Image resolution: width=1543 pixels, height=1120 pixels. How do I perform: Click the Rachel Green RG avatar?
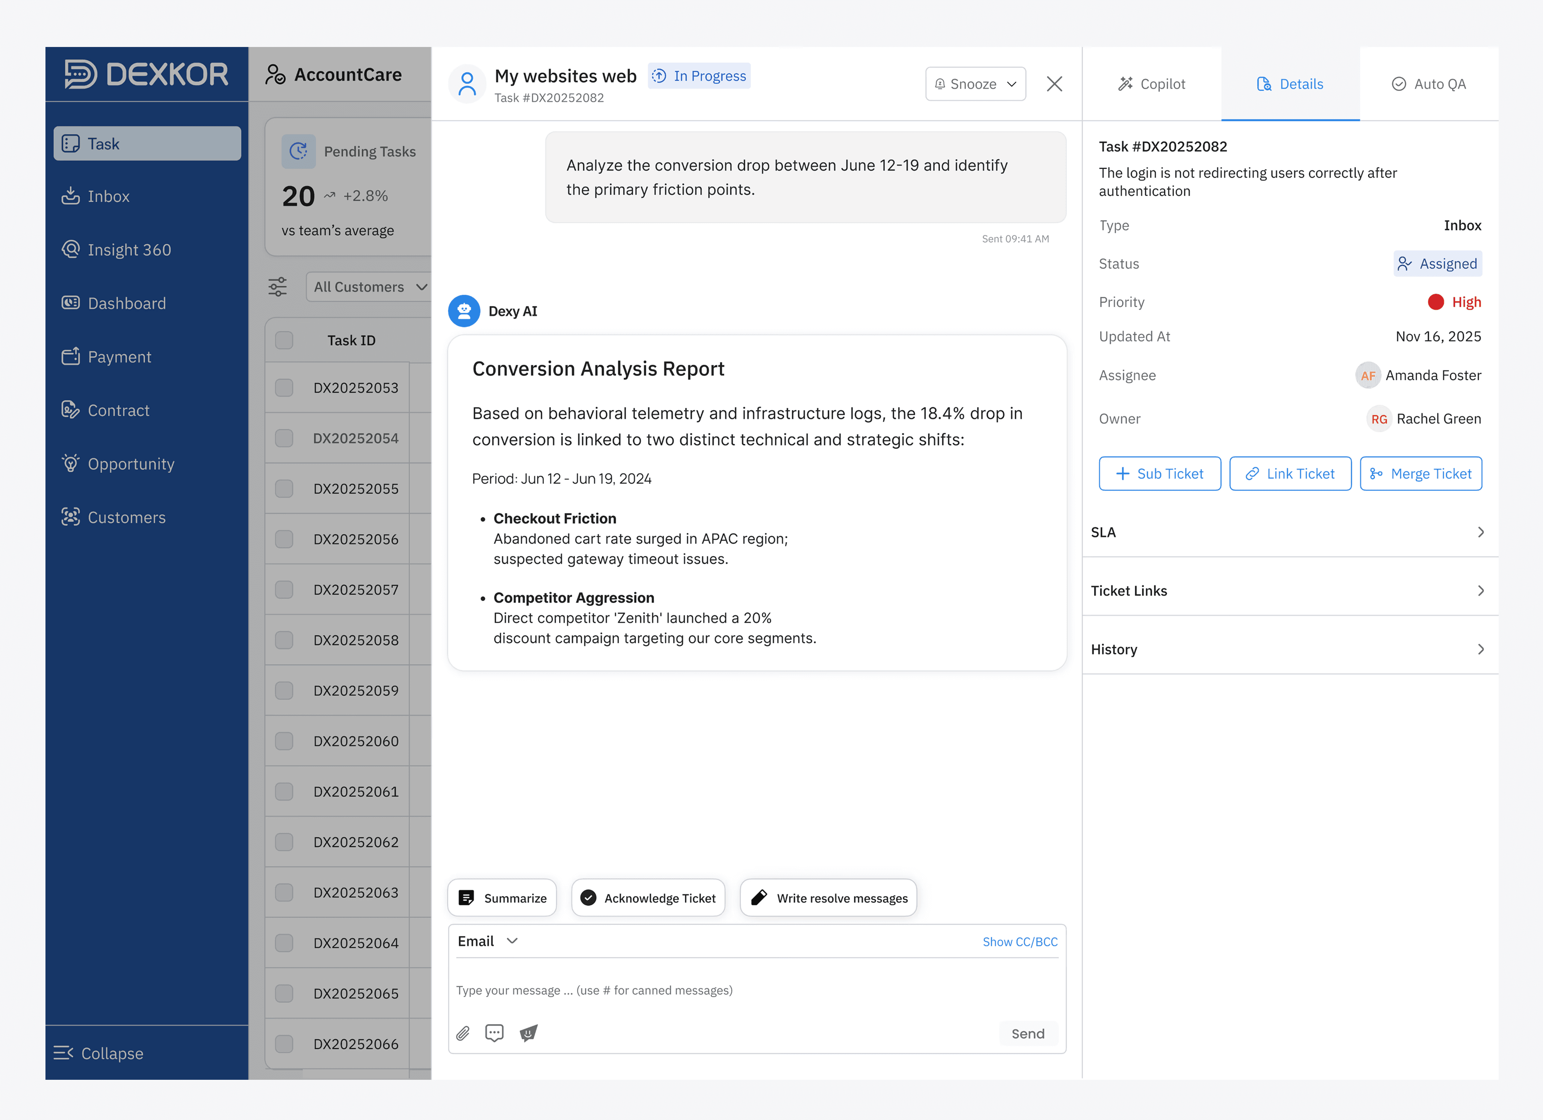pos(1378,419)
